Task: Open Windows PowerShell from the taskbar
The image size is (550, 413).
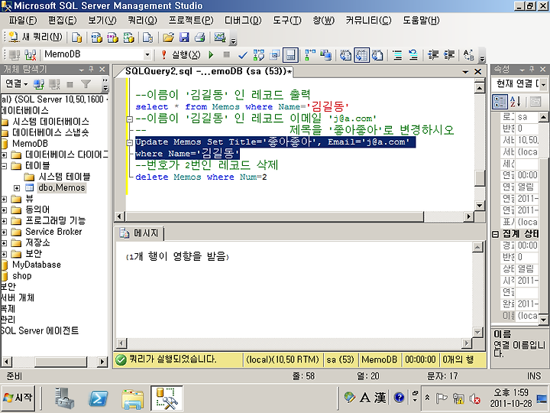Action: point(98,399)
